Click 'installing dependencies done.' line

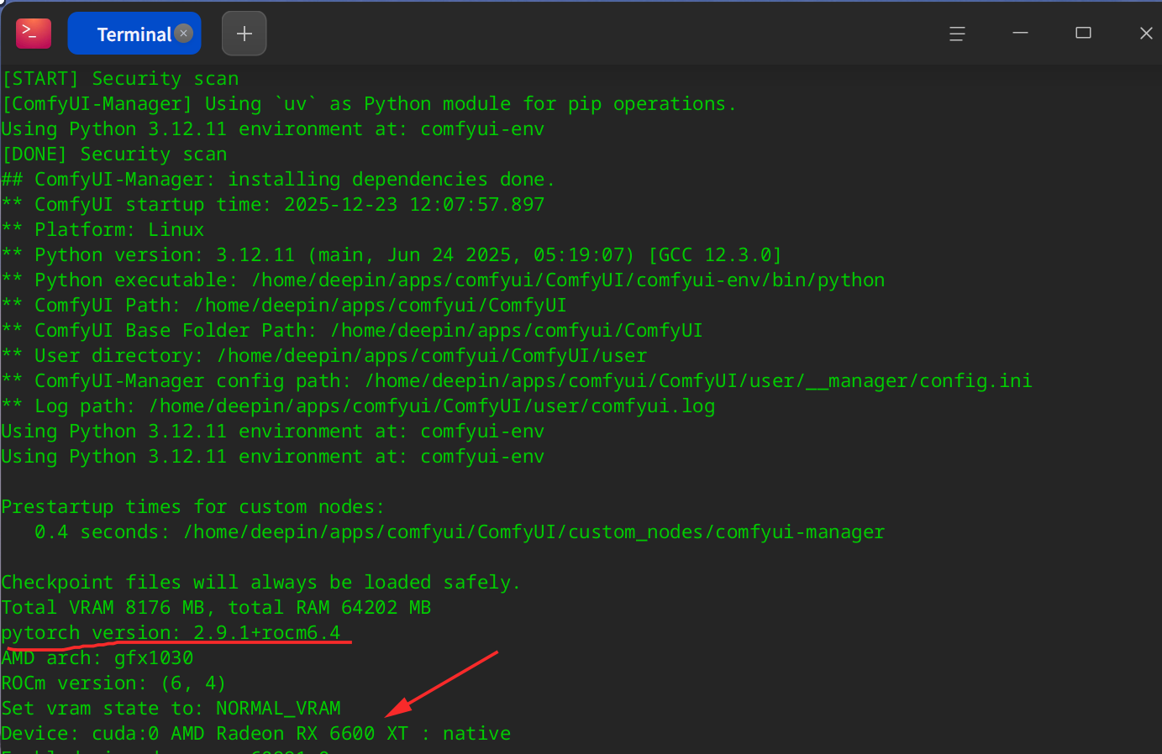278,180
